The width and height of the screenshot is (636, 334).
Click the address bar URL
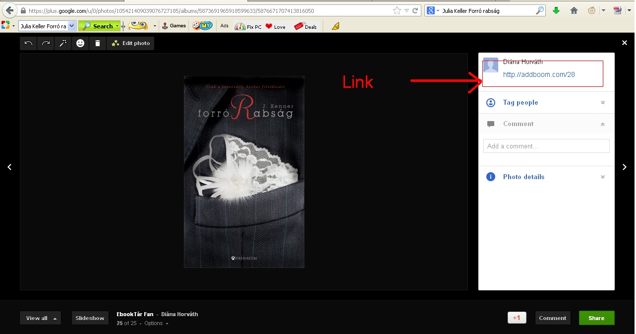tap(171, 10)
